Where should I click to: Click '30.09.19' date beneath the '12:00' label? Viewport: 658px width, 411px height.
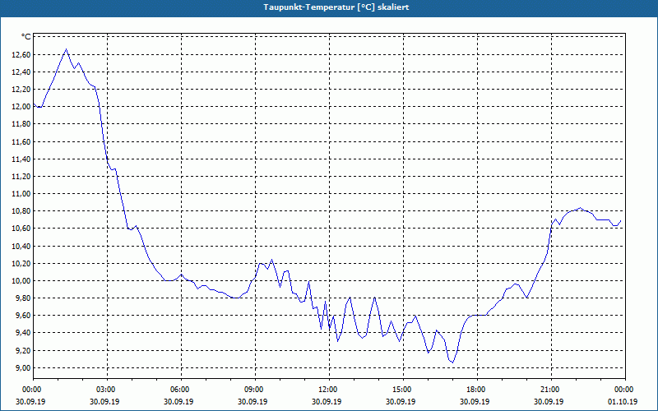click(327, 402)
